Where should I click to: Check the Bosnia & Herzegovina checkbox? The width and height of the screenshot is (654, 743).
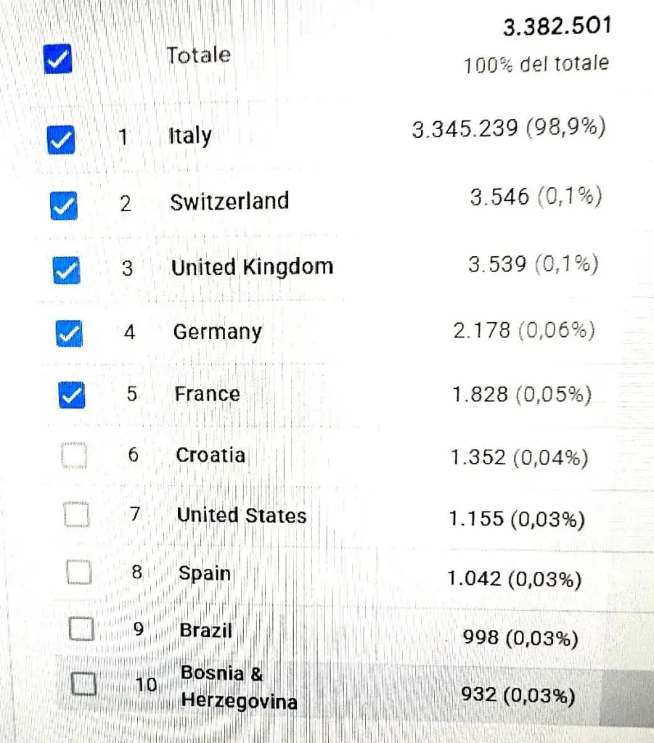pyautogui.click(x=84, y=684)
